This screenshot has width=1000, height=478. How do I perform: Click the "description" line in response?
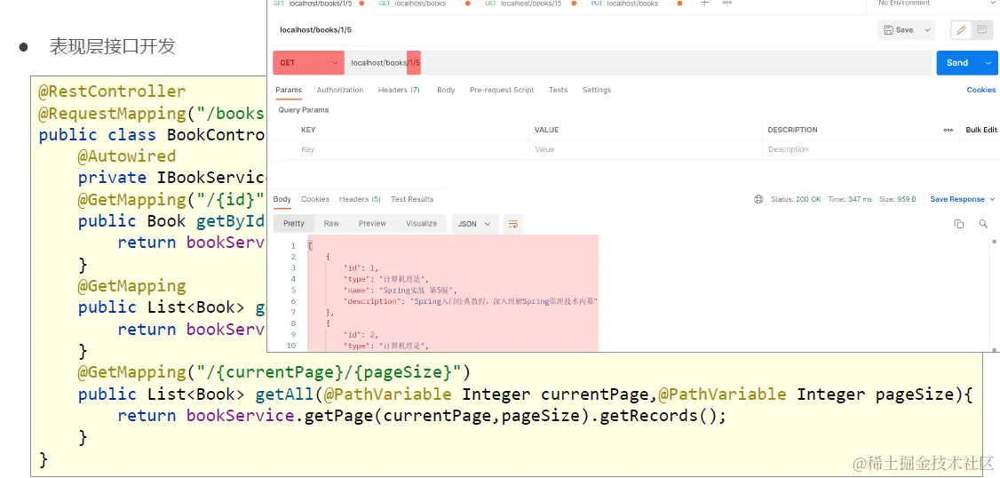470,301
